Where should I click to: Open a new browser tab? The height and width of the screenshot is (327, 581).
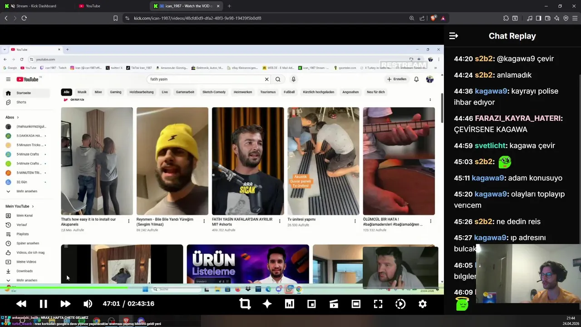click(229, 6)
